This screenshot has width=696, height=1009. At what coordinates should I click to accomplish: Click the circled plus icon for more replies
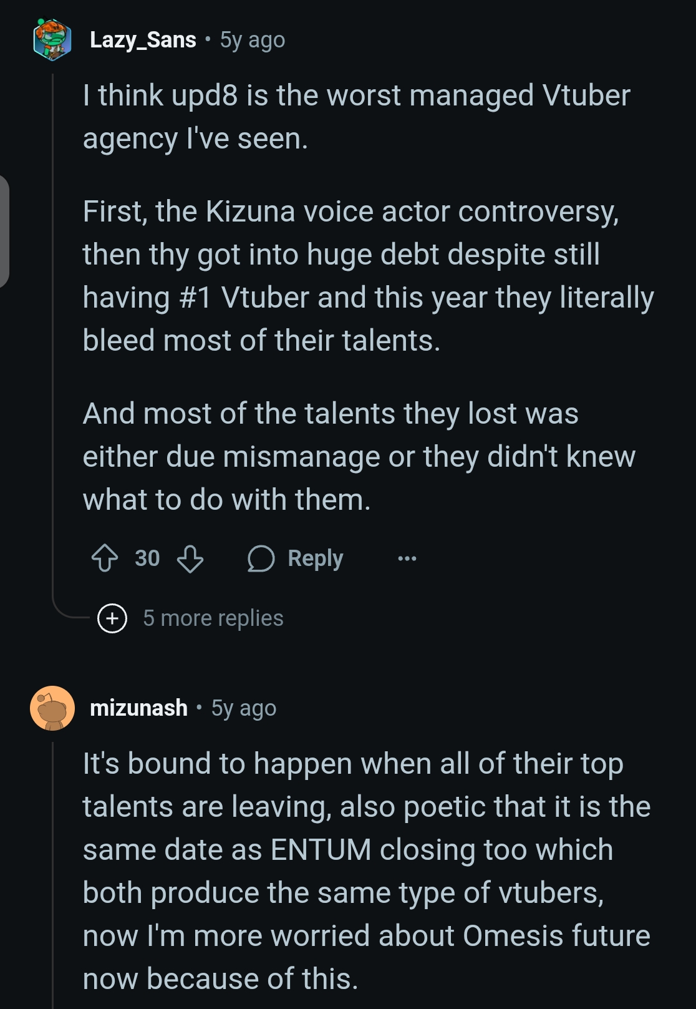112,618
